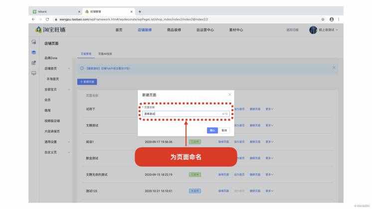Close the 新建页面 dialog with the X
Screen dimensions: 372x209
(x=230, y=95)
